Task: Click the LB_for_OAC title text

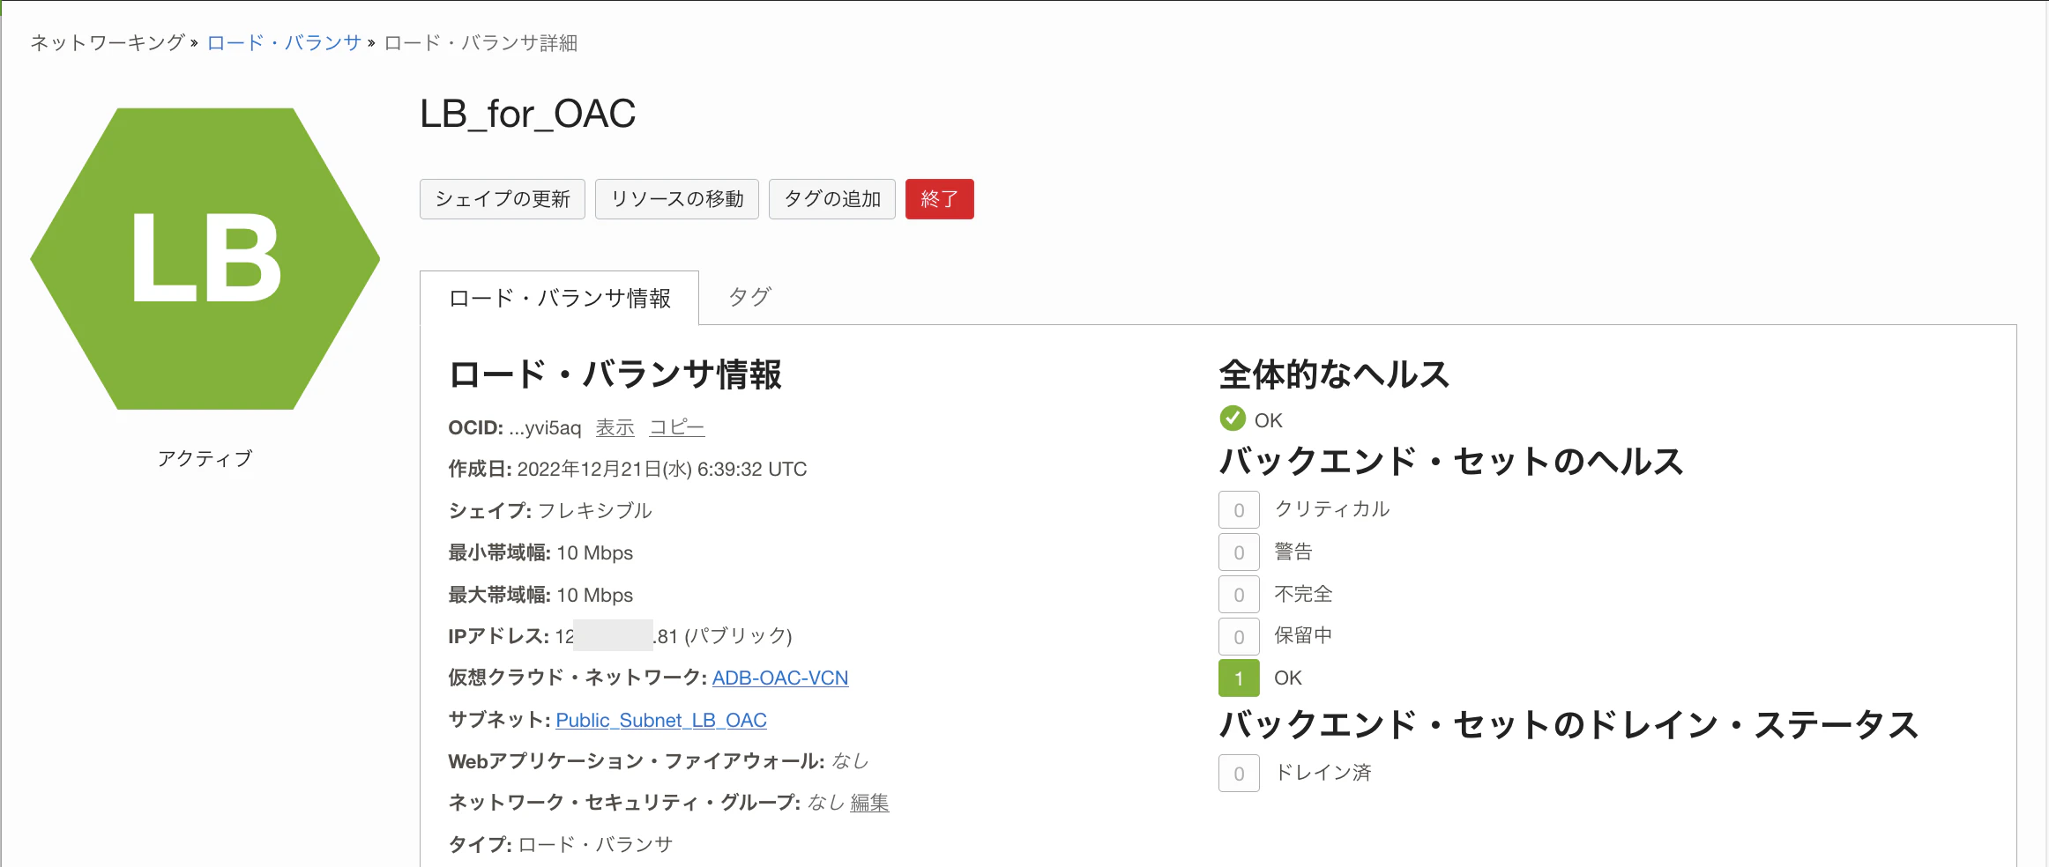Action: click(528, 115)
